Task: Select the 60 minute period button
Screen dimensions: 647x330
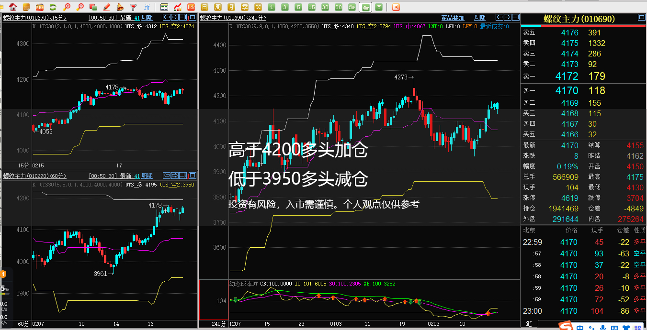Action: coord(339,7)
